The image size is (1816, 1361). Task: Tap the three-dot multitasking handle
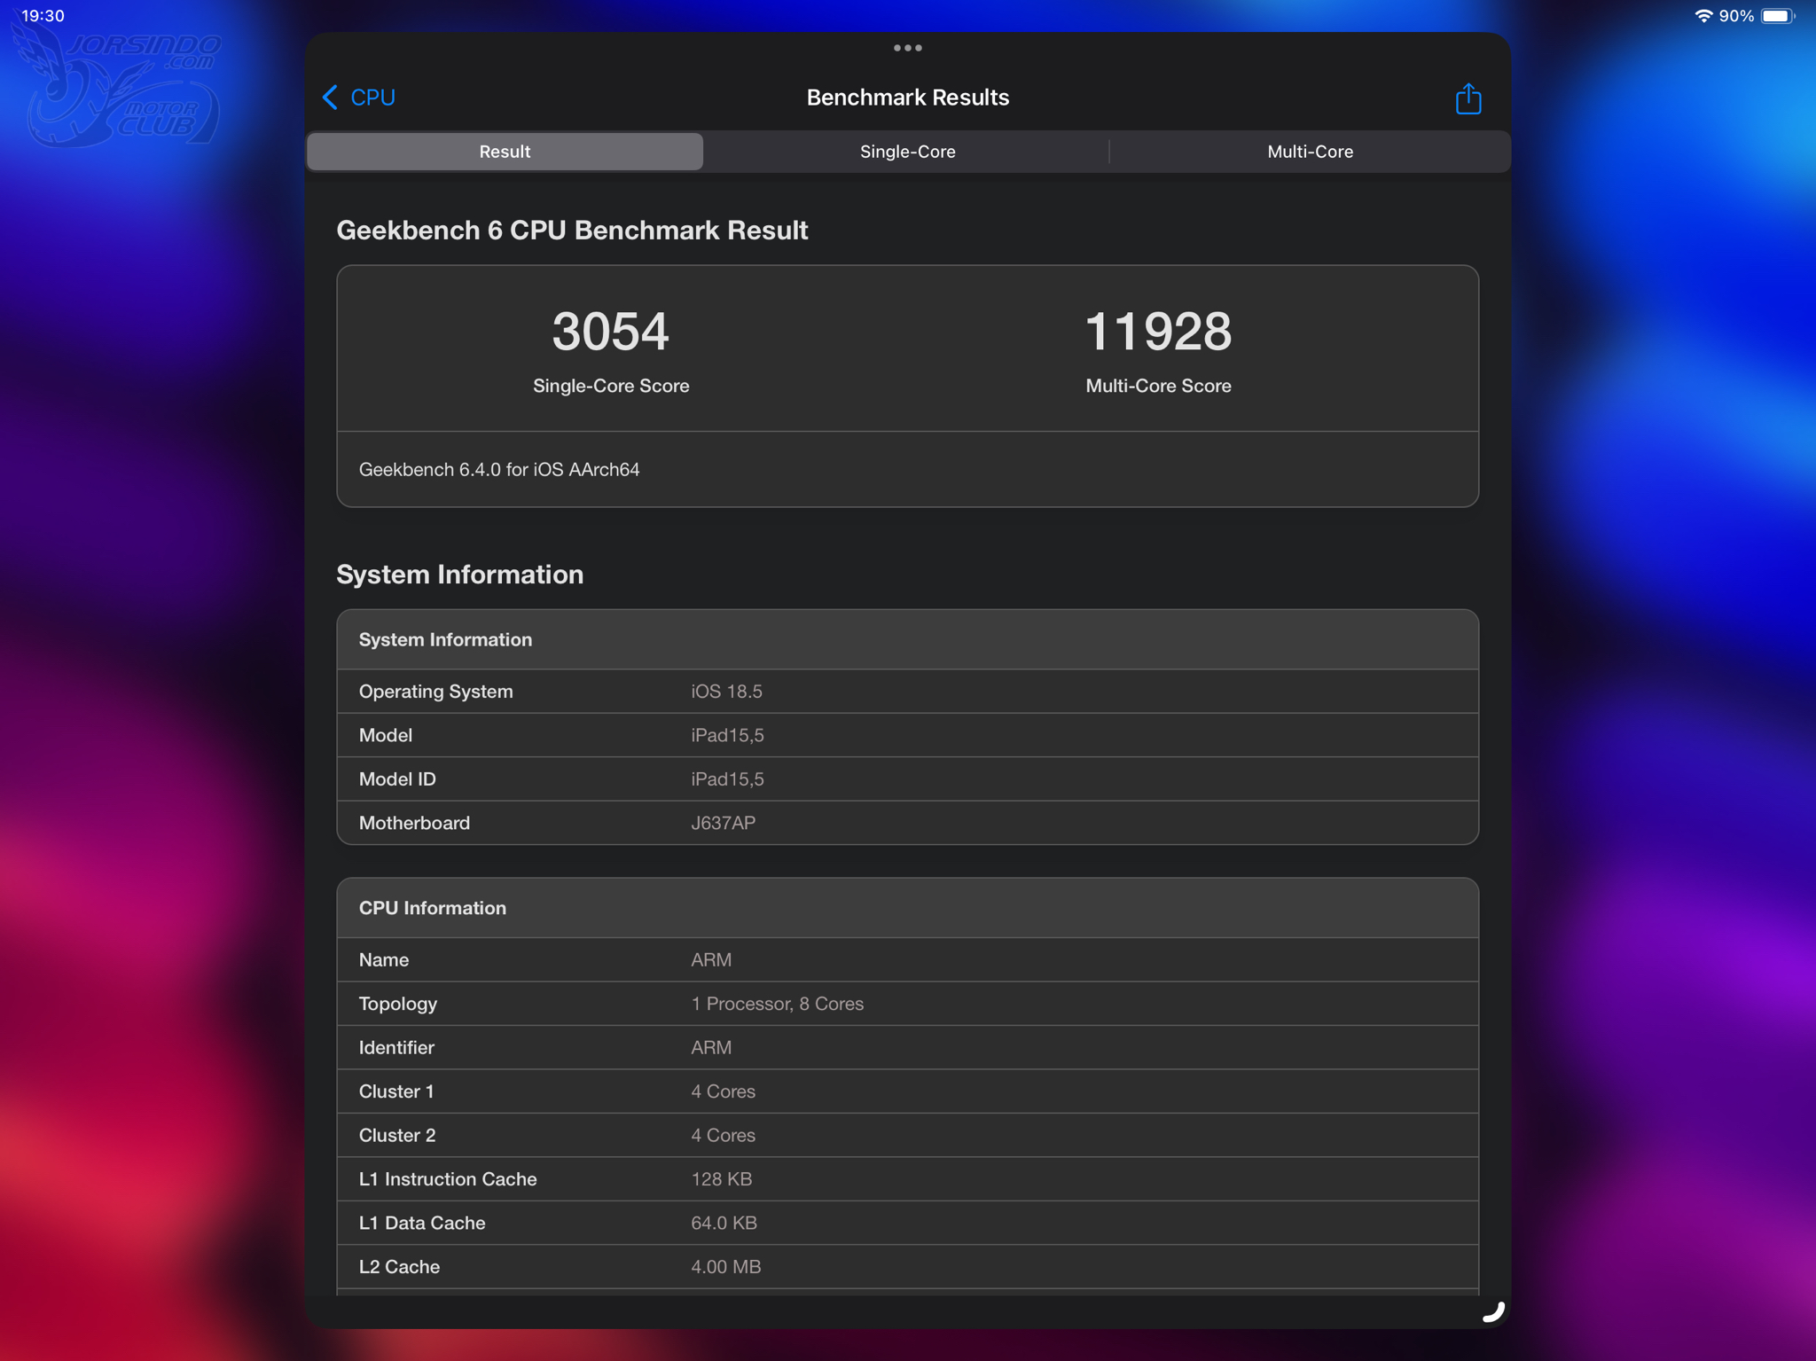pyautogui.click(x=908, y=48)
